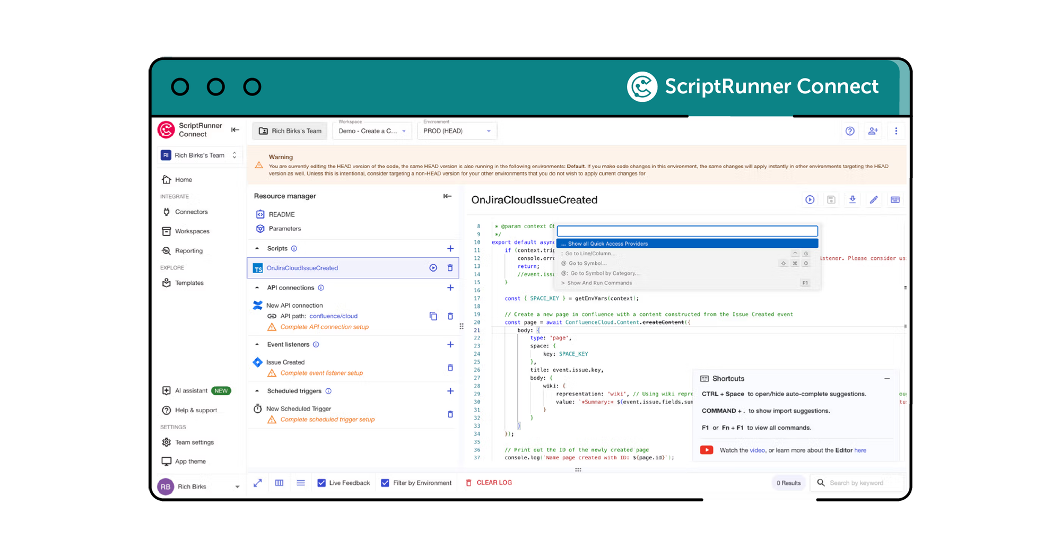Add a new scheduled trigger
Image resolution: width=1061 pixels, height=557 pixels.
tap(450, 391)
